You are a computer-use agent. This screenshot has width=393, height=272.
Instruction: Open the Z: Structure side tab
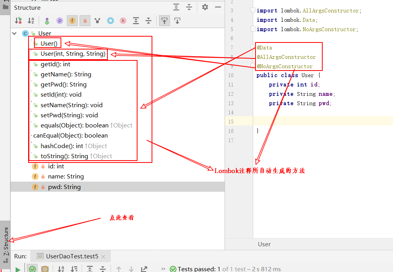[x=5, y=245]
